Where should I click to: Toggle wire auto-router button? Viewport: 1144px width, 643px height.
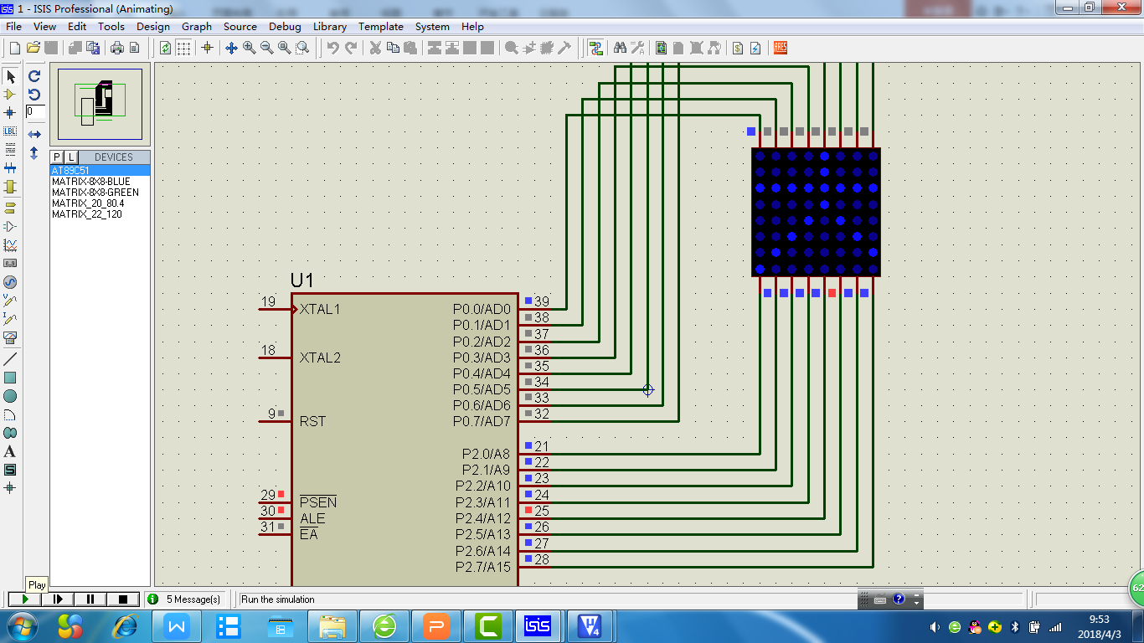point(595,48)
